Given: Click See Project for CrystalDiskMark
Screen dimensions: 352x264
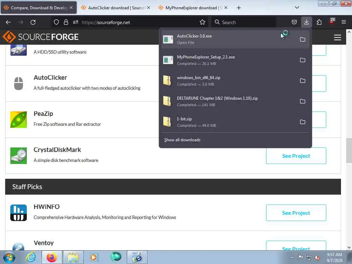Looking at the screenshot, I should pyautogui.click(x=296, y=156).
